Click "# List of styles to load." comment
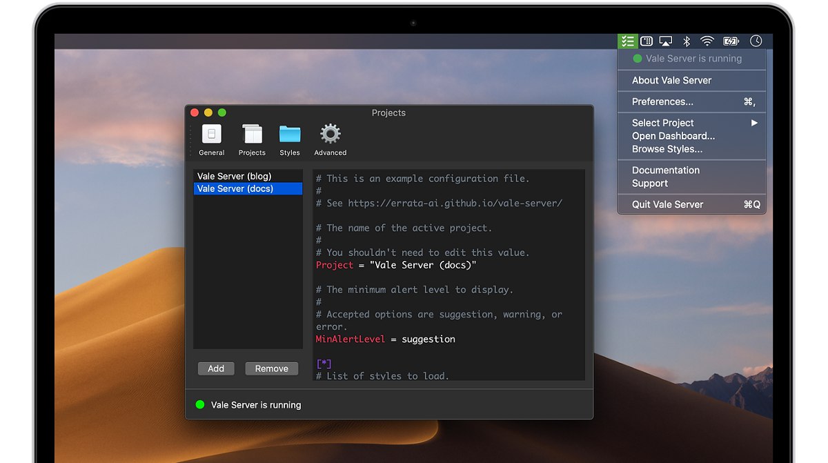828x463 pixels. (382, 376)
